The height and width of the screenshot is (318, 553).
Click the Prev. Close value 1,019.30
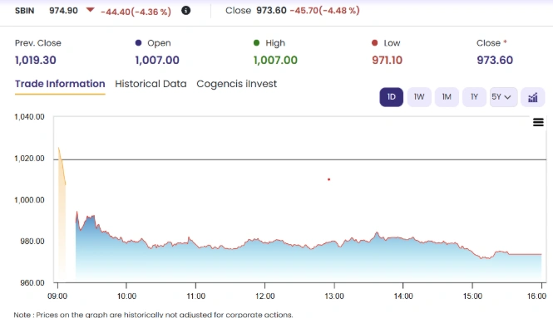click(x=35, y=61)
